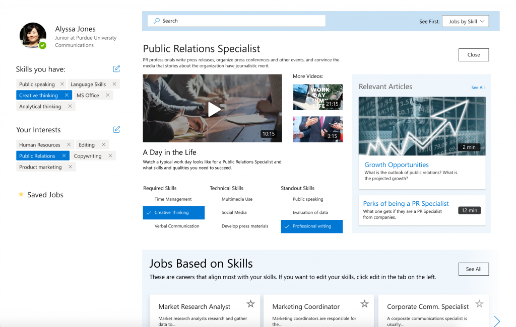Play the A Day in the Life video
This screenshot has width=516, height=327.
click(x=214, y=109)
